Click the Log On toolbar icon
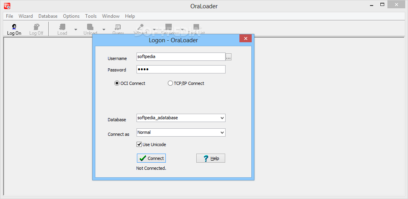 tap(14, 29)
